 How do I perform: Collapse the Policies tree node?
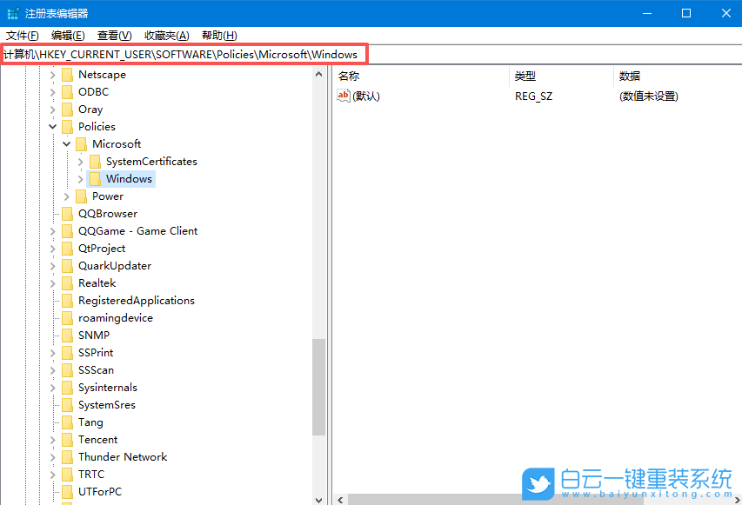pos(52,126)
